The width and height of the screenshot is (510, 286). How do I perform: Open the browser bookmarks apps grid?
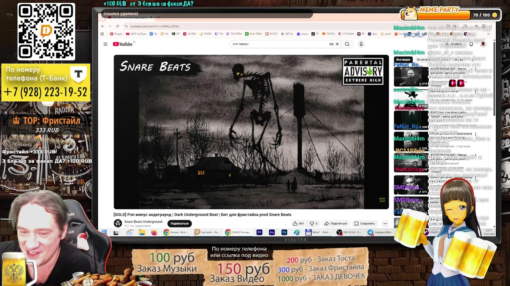(102, 34)
